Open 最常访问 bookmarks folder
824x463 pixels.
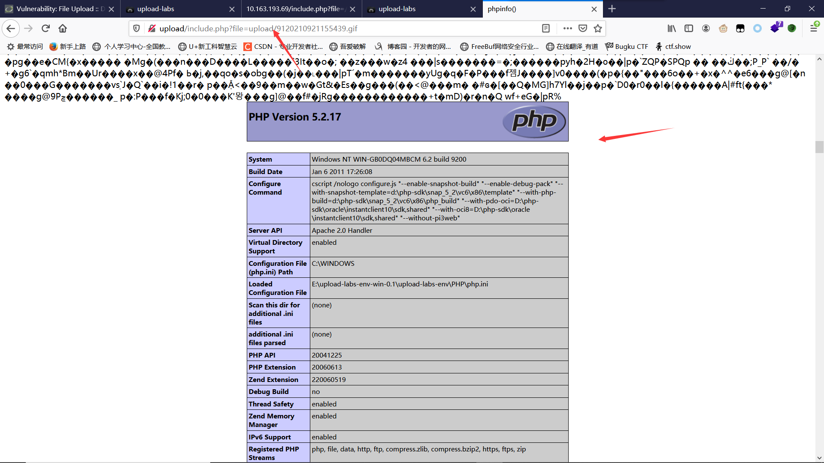25,46
